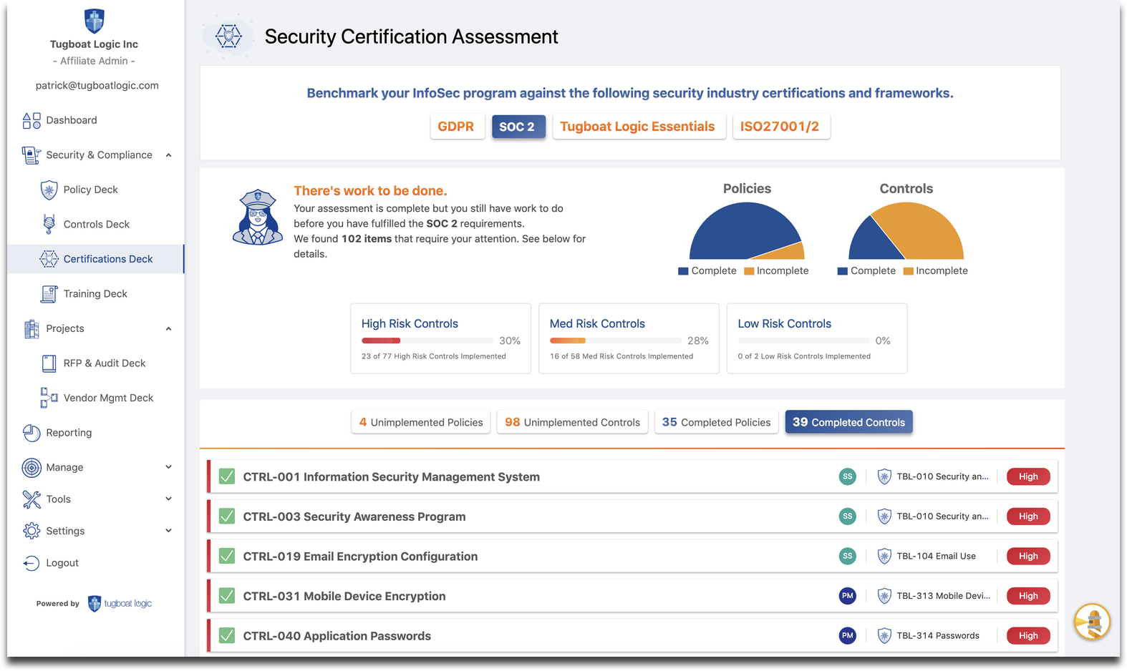Switch to the GDPR certification tab
Screen dimensions: 1127x671
coord(456,127)
